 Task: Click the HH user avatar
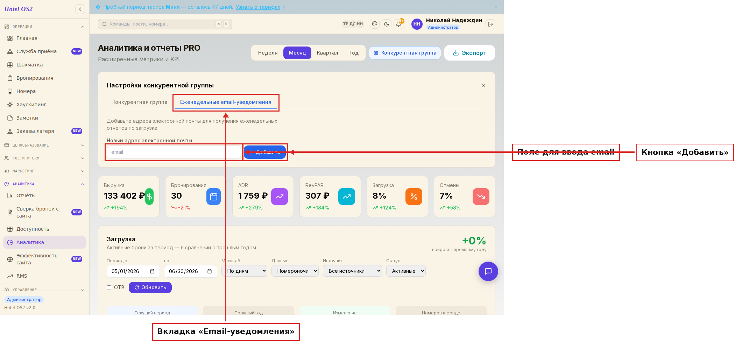[417, 24]
